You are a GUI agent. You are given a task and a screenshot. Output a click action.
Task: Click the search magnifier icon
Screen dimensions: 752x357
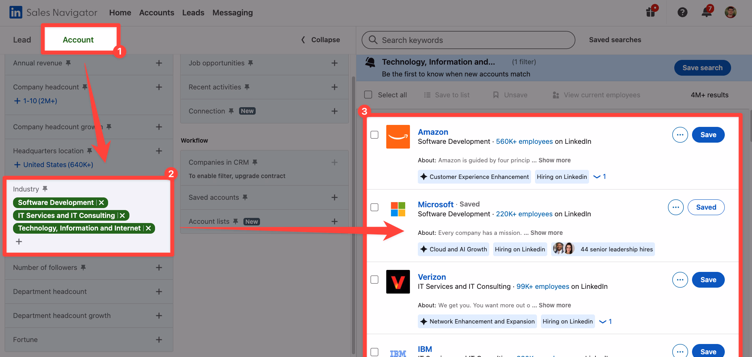[373, 40]
